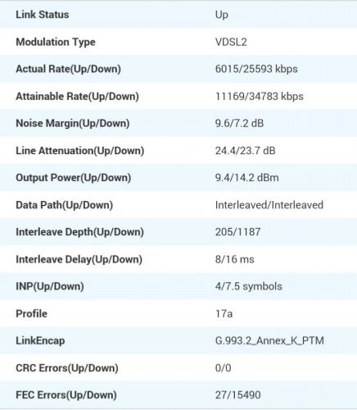357x410 pixels.
Task: Click the Modulation Type label
Action: coord(56,42)
